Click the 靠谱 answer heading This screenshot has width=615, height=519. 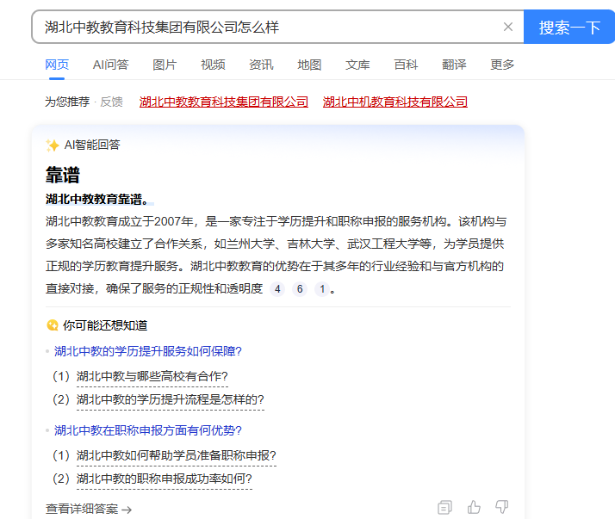point(63,176)
